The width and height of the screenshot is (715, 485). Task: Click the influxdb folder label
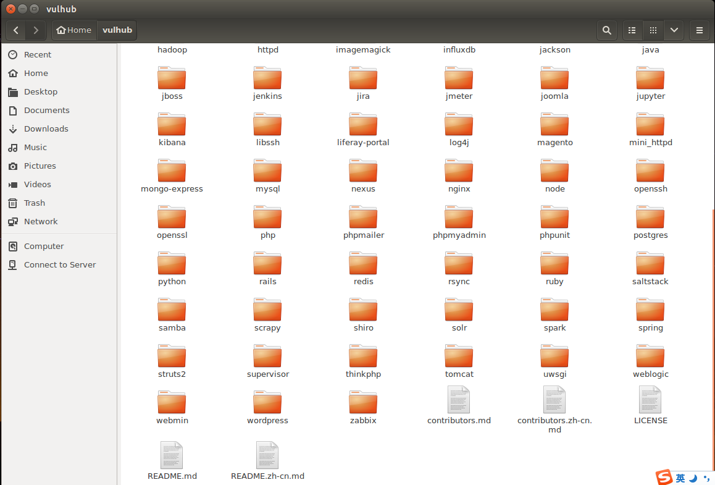[x=459, y=49]
